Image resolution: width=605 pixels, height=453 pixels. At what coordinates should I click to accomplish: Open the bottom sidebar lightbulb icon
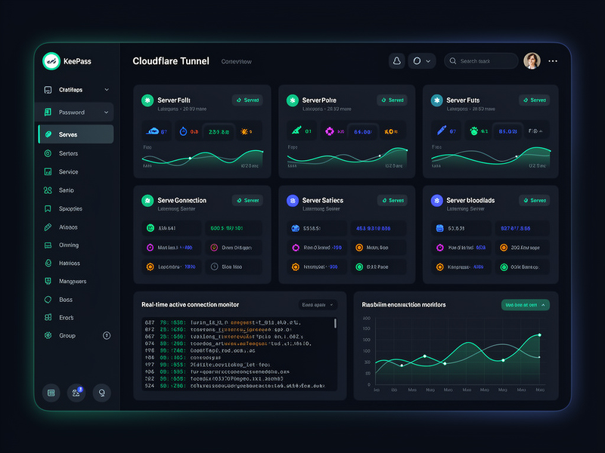pyautogui.click(x=102, y=393)
